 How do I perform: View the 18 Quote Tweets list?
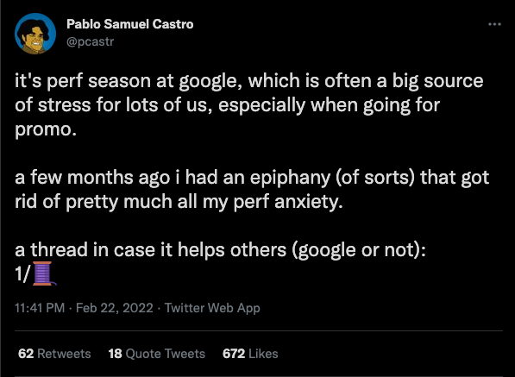point(157,354)
